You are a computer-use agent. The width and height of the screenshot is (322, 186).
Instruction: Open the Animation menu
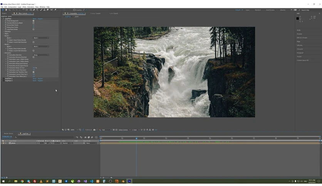point(31,7)
